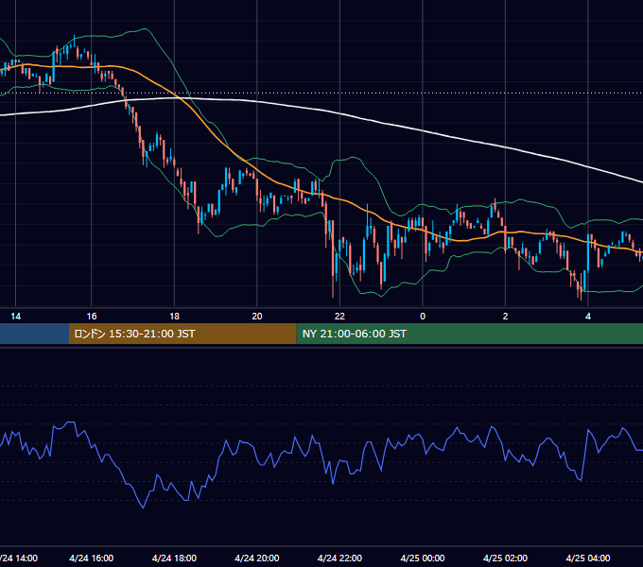Click the 4/24 22:00 date label
This screenshot has width=643, height=567.
(339, 558)
